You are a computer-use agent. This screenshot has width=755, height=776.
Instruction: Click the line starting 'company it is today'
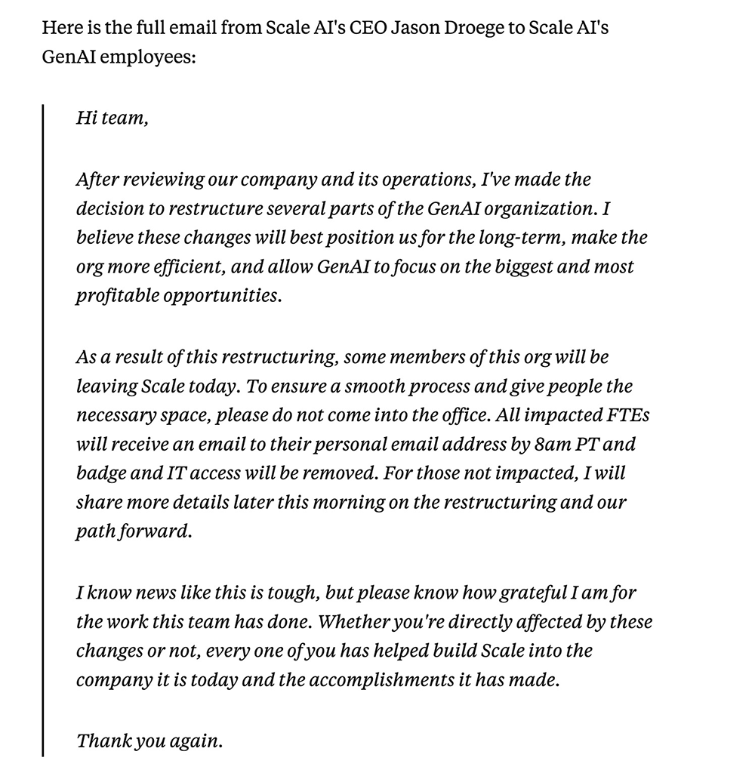tap(318, 680)
